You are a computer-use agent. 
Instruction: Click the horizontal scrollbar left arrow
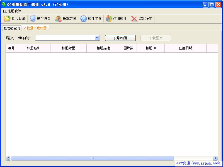pyautogui.click(x=8, y=158)
